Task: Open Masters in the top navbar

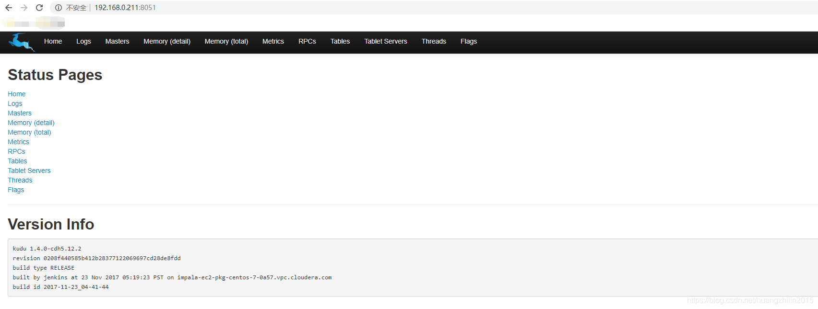Action: click(117, 42)
